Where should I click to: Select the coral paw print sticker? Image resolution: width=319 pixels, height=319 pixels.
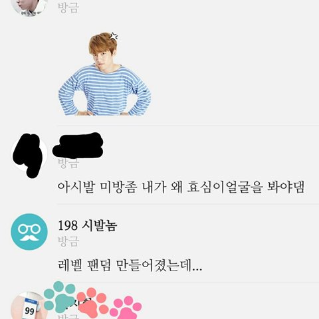pos(91,304)
